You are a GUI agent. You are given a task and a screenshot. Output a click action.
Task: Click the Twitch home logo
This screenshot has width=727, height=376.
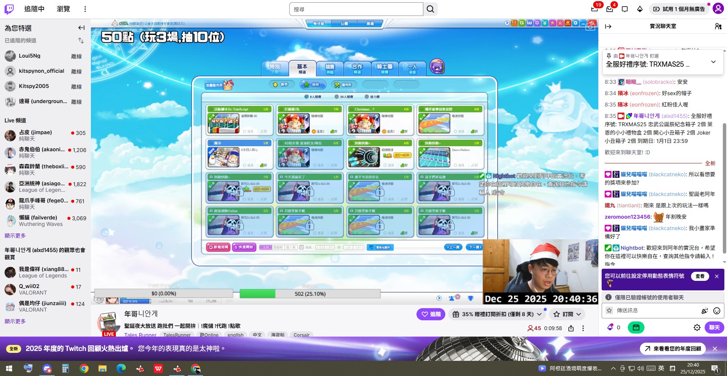pyautogui.click(x=9, y=9)
